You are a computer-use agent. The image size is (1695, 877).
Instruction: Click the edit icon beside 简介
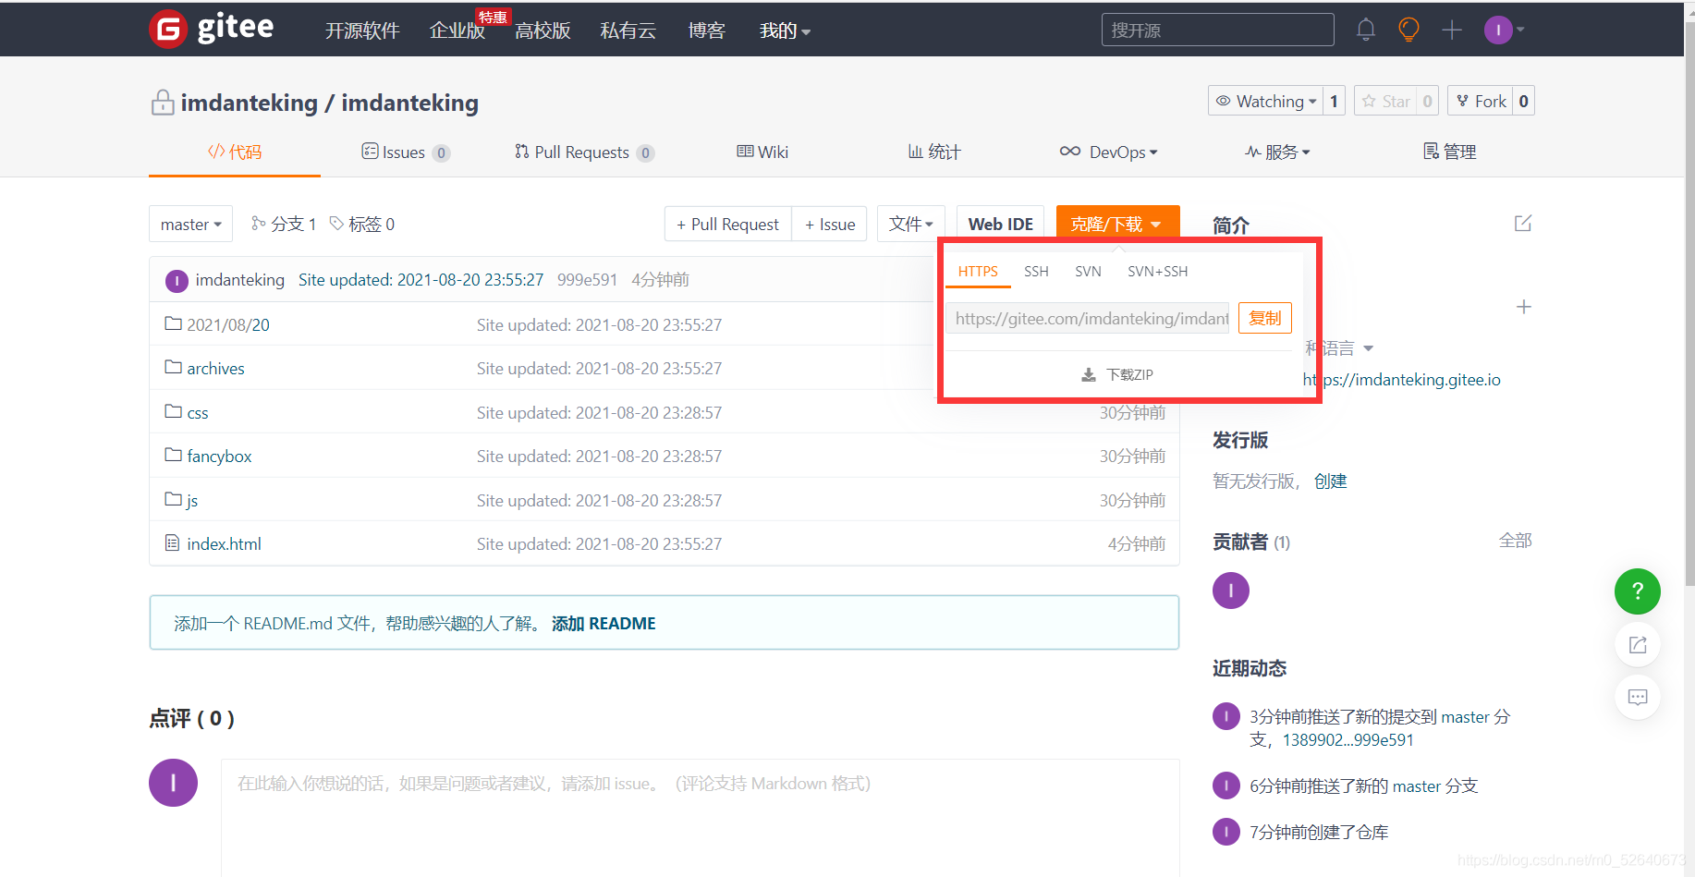pos(1523,224)
